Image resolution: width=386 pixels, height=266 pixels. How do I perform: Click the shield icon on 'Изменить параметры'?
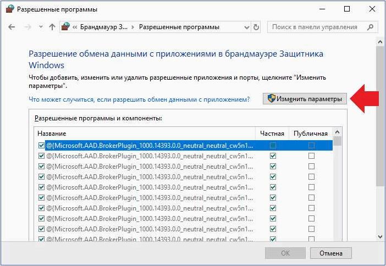pyautogui.click(x=271, y=98)
